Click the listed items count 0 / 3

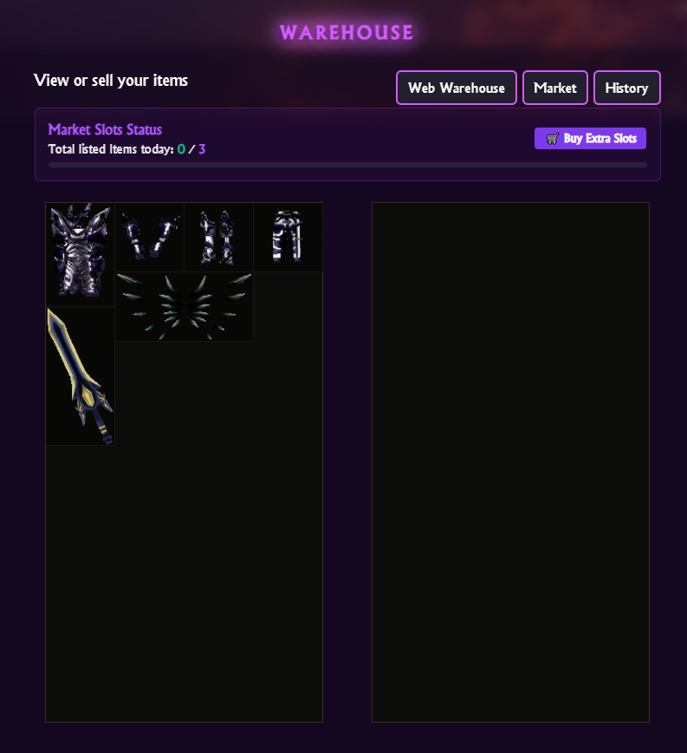(x=191, y=149)
